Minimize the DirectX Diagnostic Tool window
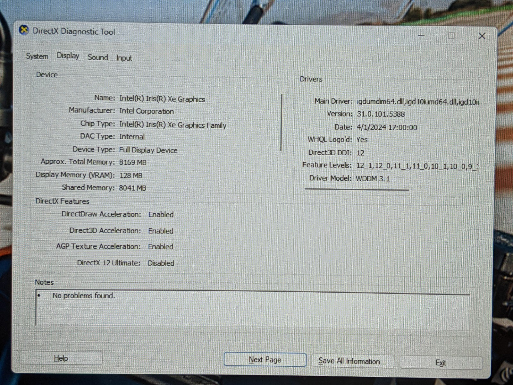The height and width of the screenshot is (385, 513). [x=421, y=36]
